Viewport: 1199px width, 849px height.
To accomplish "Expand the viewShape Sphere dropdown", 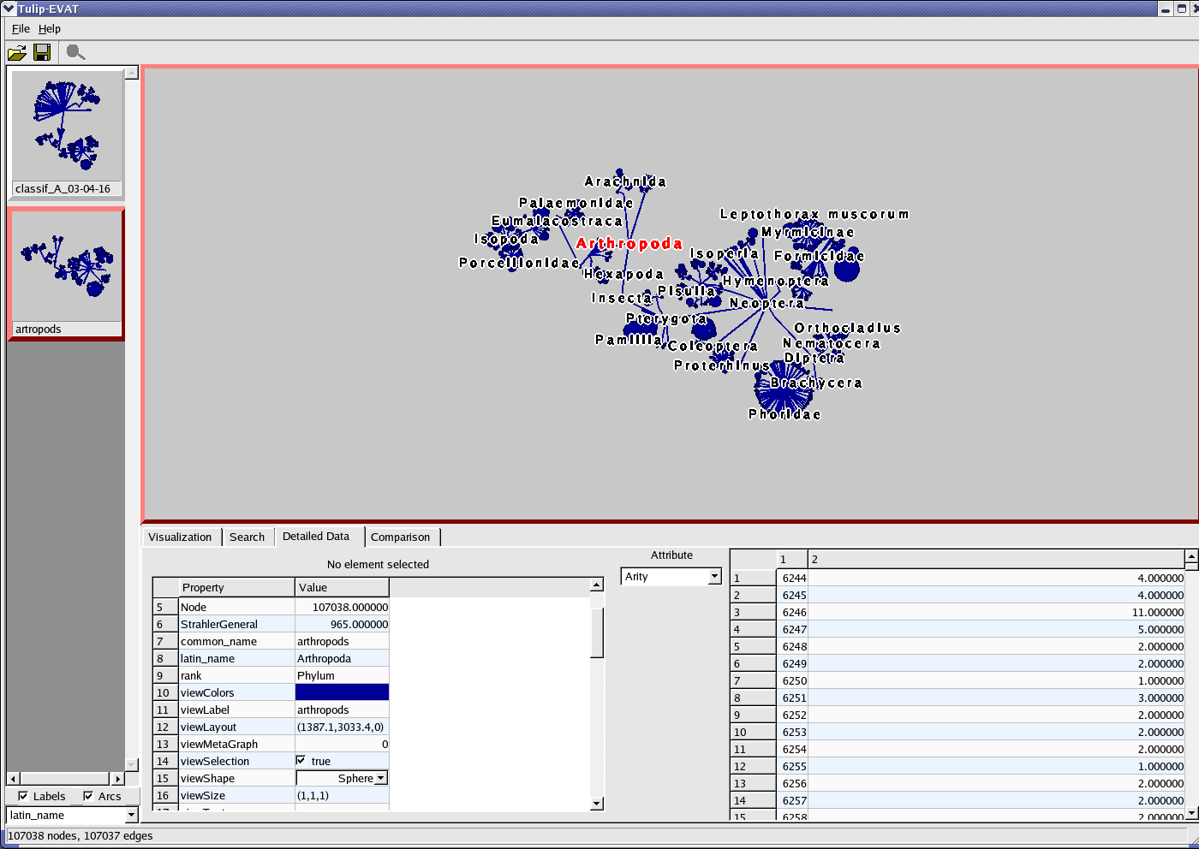I will point(381,778).
